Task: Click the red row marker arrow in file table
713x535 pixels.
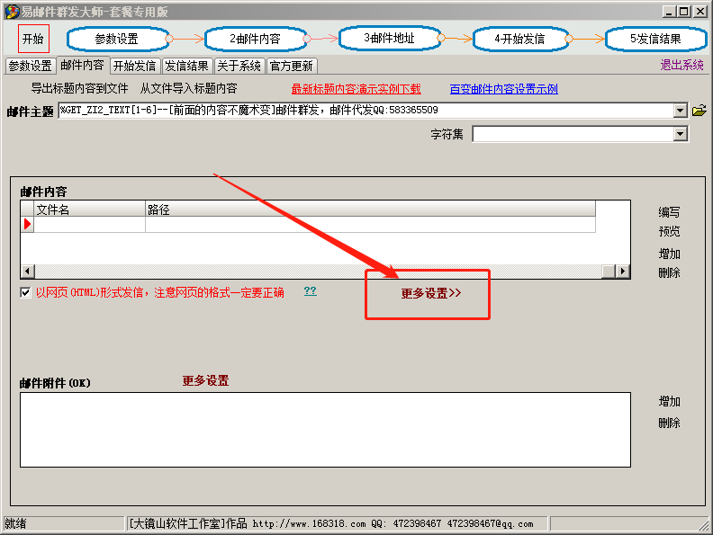Action: [x=27, y=225]
